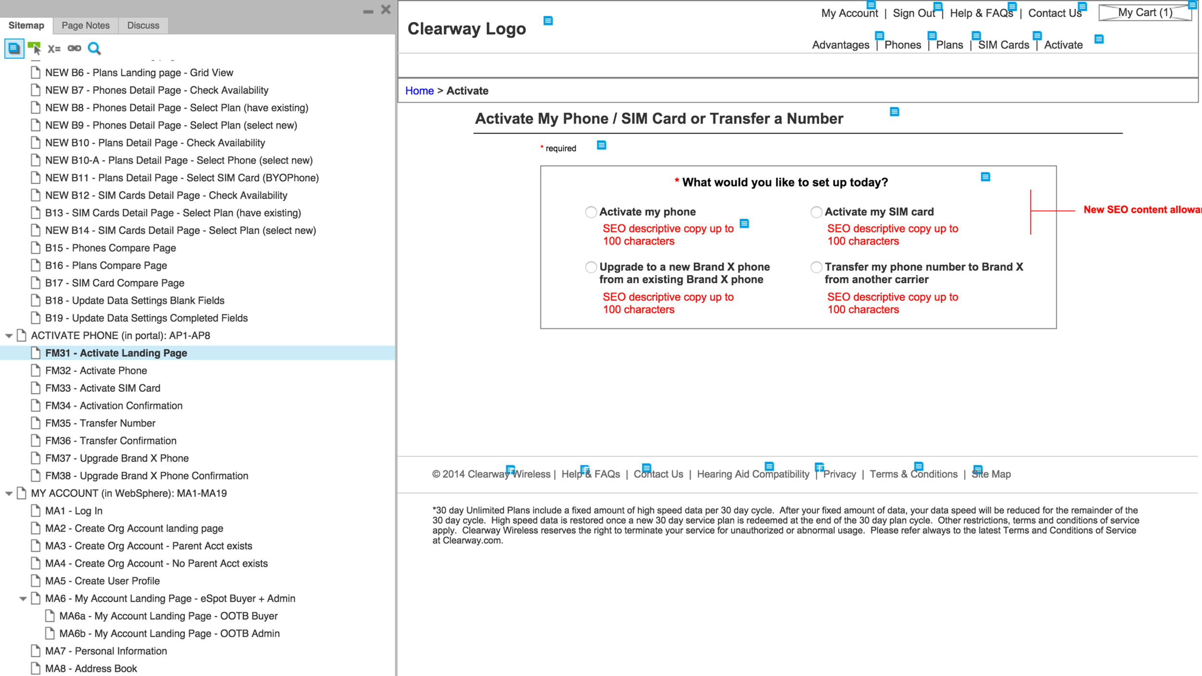This screenshot has width=1202, height=676.
Task: Open FM32 - Activate Phone page
Action: tap(96, 371)
